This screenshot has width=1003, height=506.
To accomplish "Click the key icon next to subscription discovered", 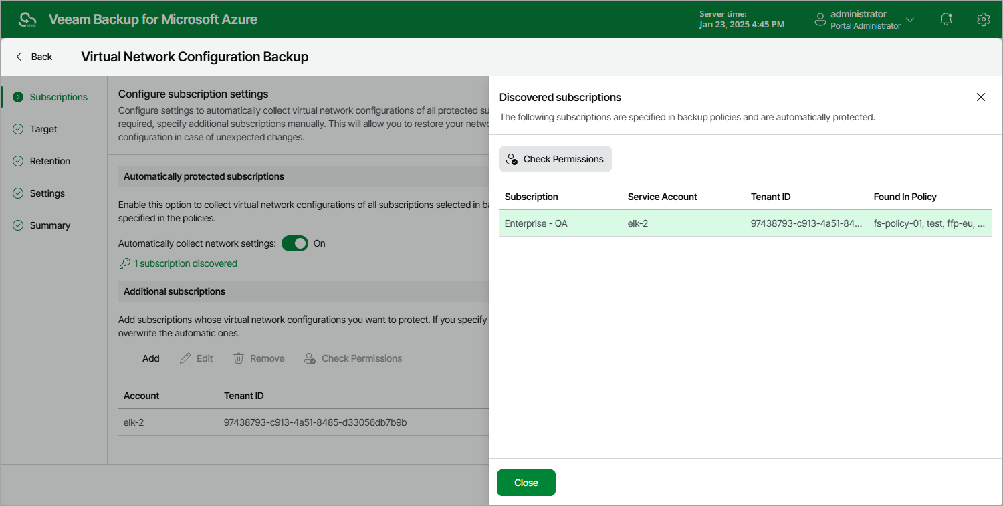I will tap(124, 263).
